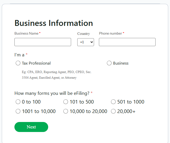Focus the Phone number input box
Viewport: 170px width, 143px height.
tap(127, 42)
